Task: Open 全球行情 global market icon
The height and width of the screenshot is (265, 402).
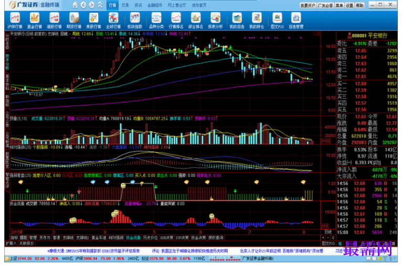Action: coord(113,20)
